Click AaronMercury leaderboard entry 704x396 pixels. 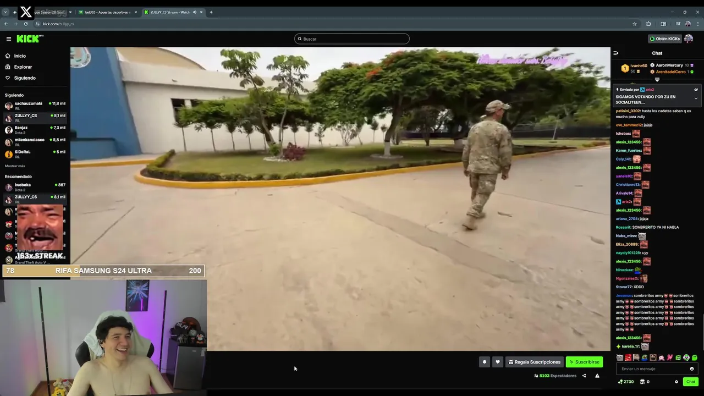click(672, 65)
